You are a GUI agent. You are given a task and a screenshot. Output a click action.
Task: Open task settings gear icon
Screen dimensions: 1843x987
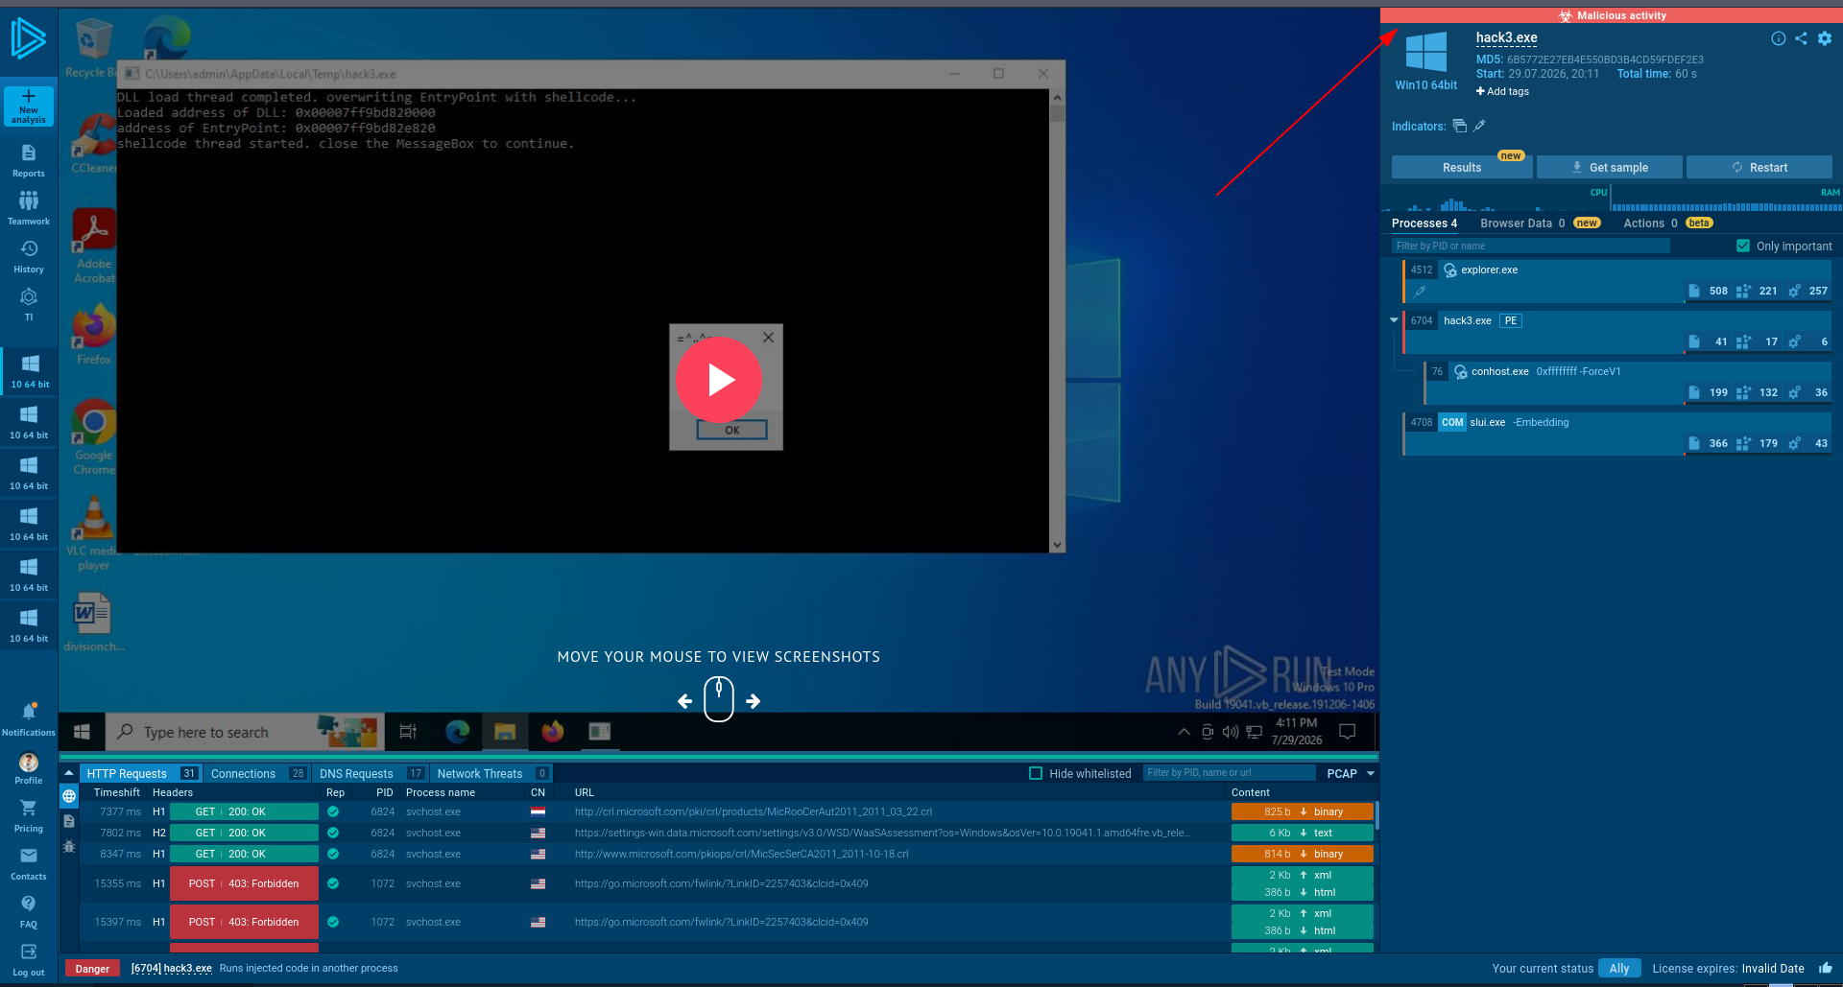[x=1825, y=38]
